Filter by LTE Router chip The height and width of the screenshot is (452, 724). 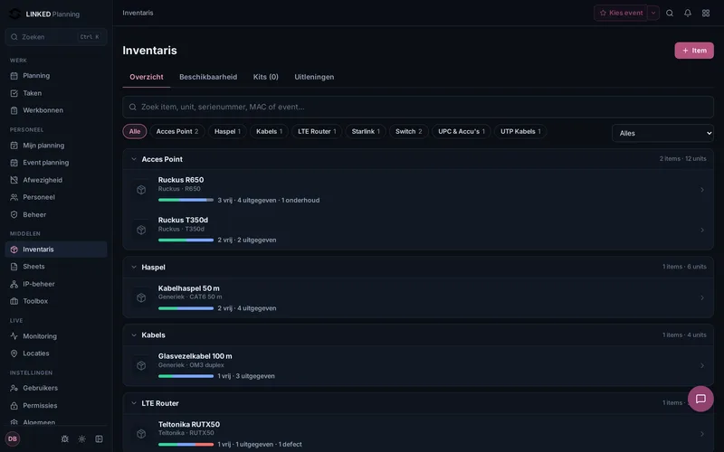[x=317, y=131]
